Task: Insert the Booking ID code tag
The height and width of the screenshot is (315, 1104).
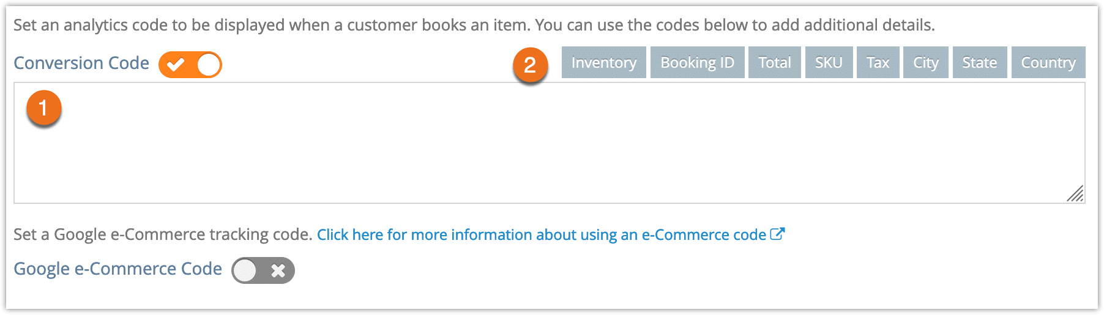Action: point(698,62)
